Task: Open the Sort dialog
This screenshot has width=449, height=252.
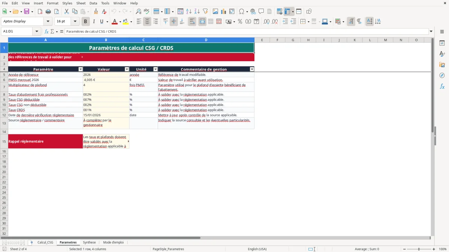Action: pos(180,12)
